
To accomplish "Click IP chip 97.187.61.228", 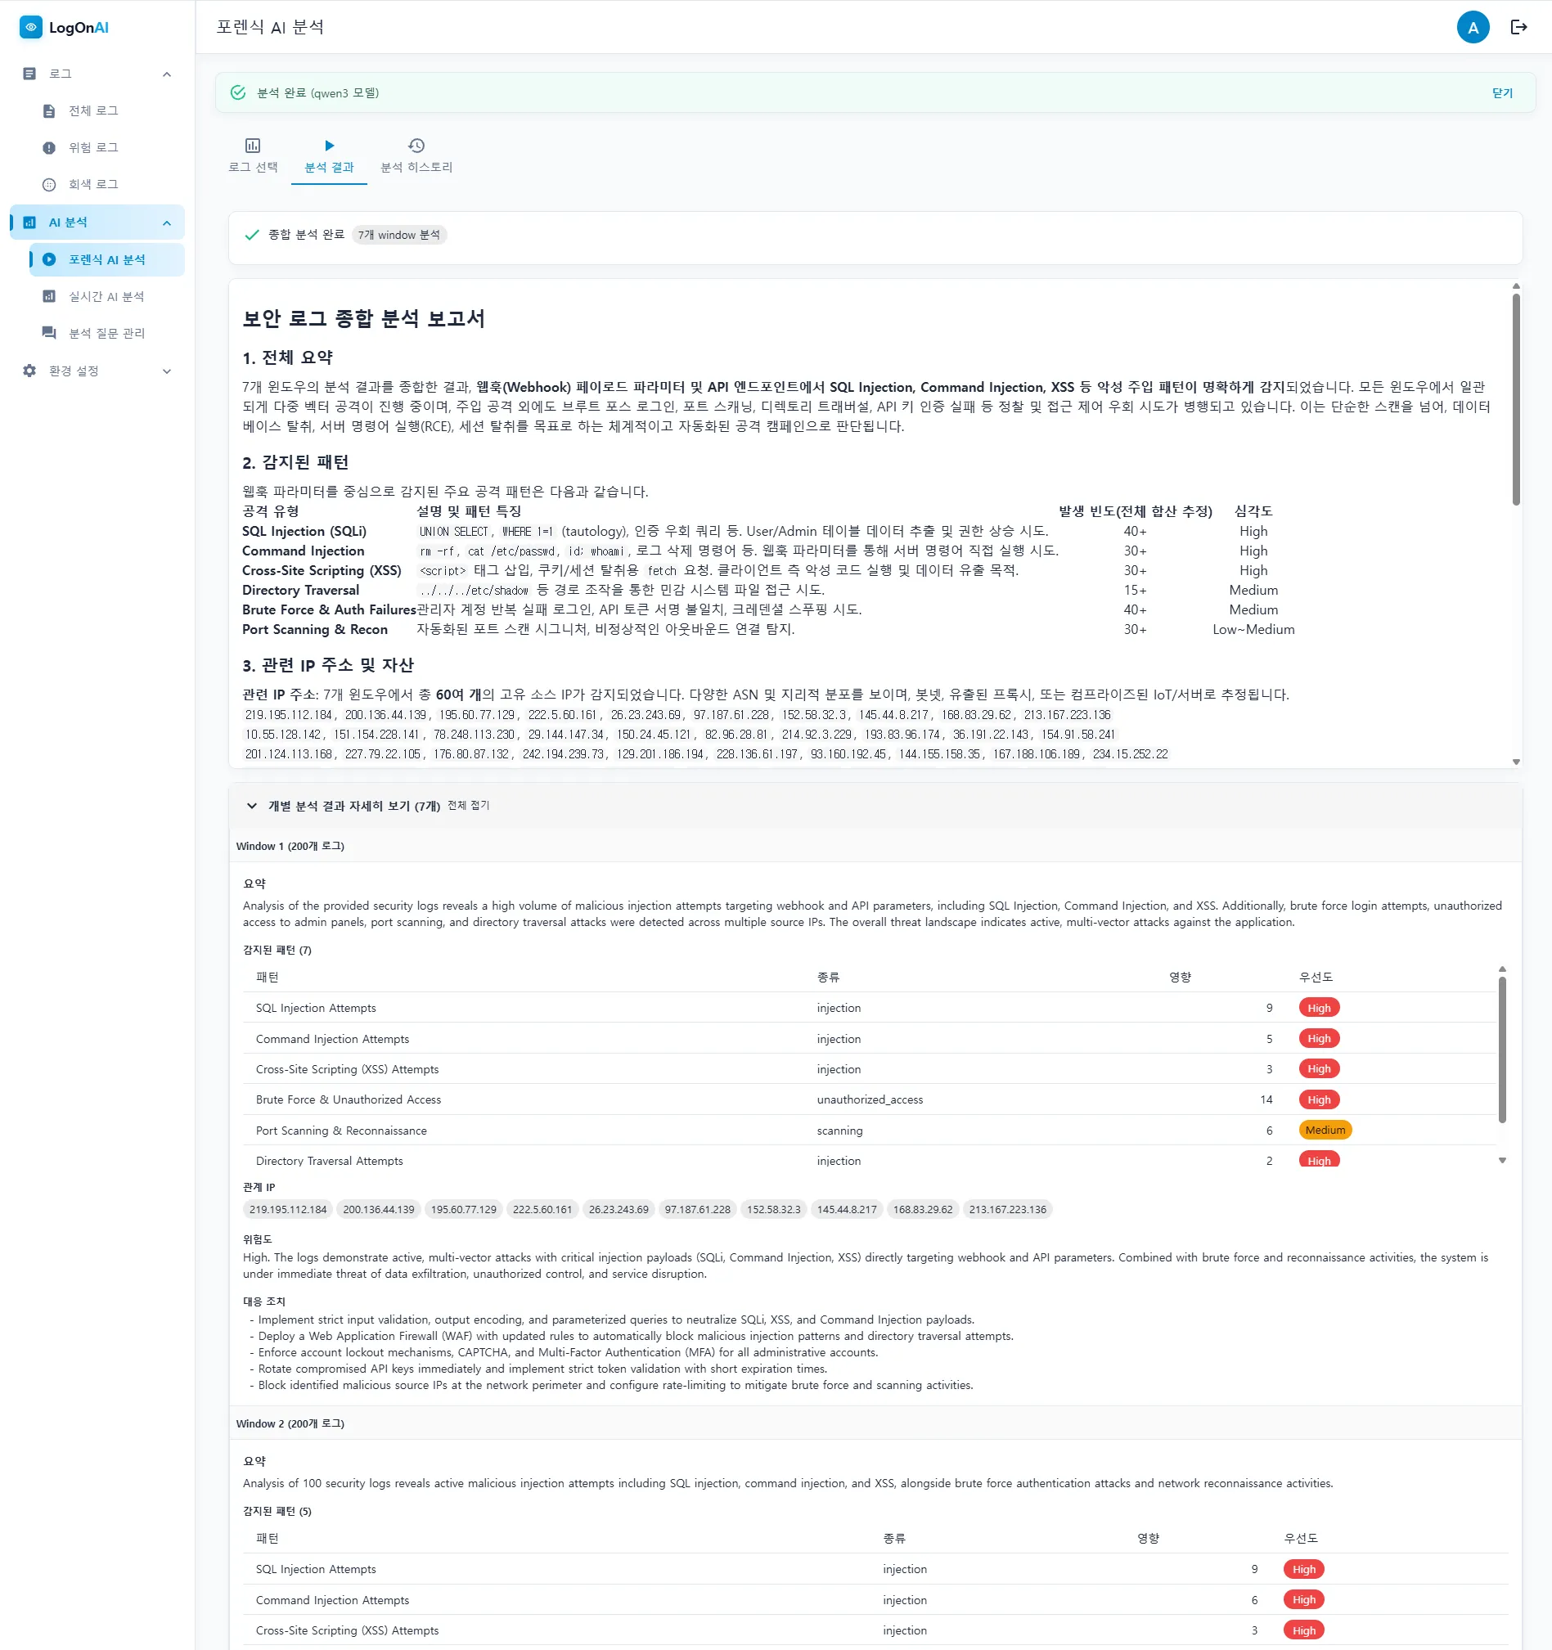I will 697,1209.
